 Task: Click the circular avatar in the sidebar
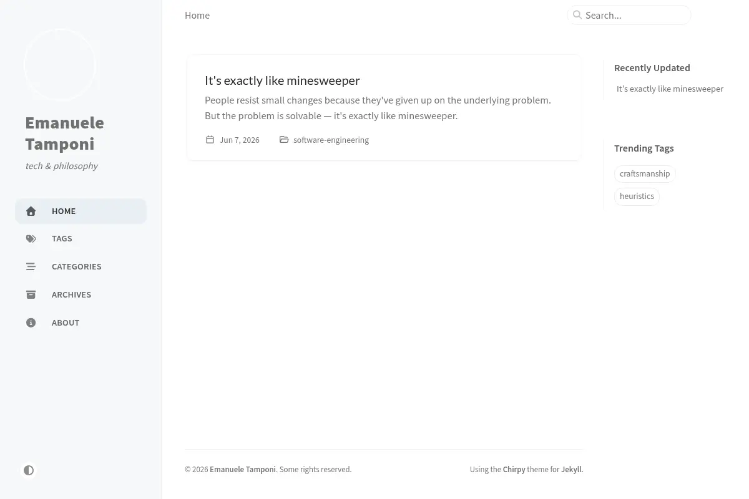[x=60, y=65]
